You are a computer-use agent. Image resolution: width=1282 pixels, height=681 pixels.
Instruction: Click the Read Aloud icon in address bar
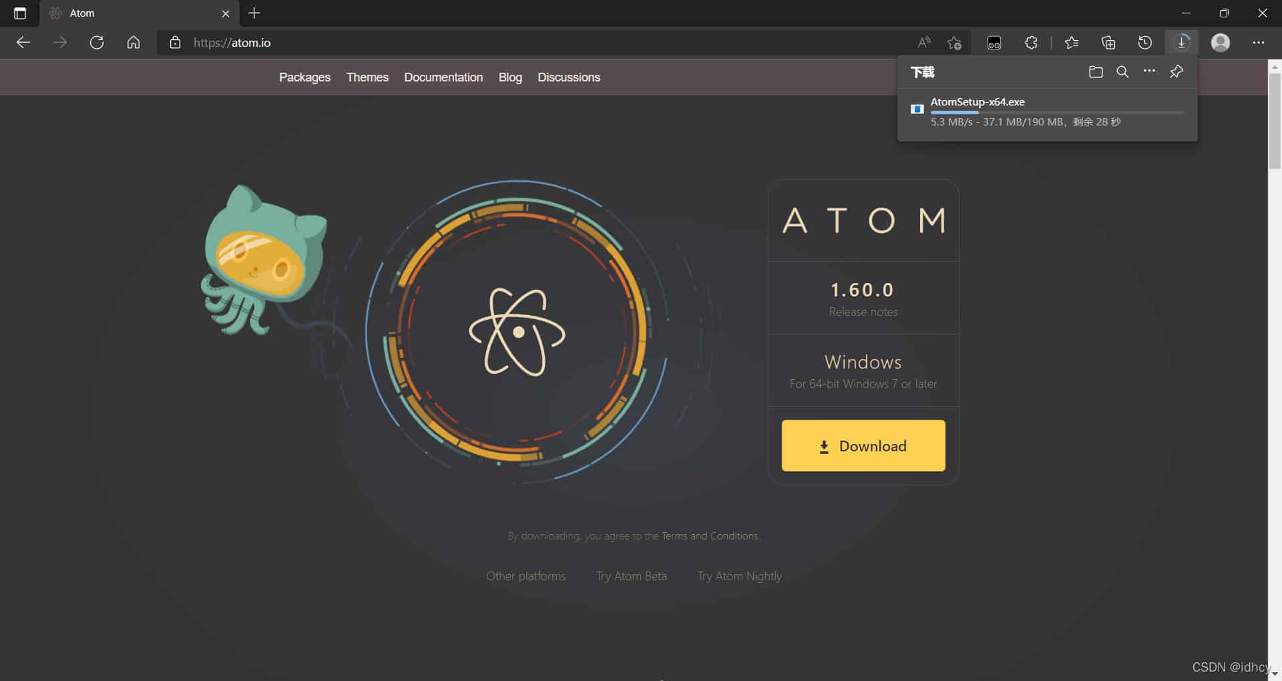[x=924, y=42]
